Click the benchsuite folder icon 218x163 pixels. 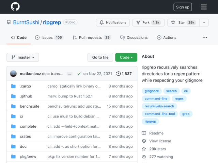point(13,106)
